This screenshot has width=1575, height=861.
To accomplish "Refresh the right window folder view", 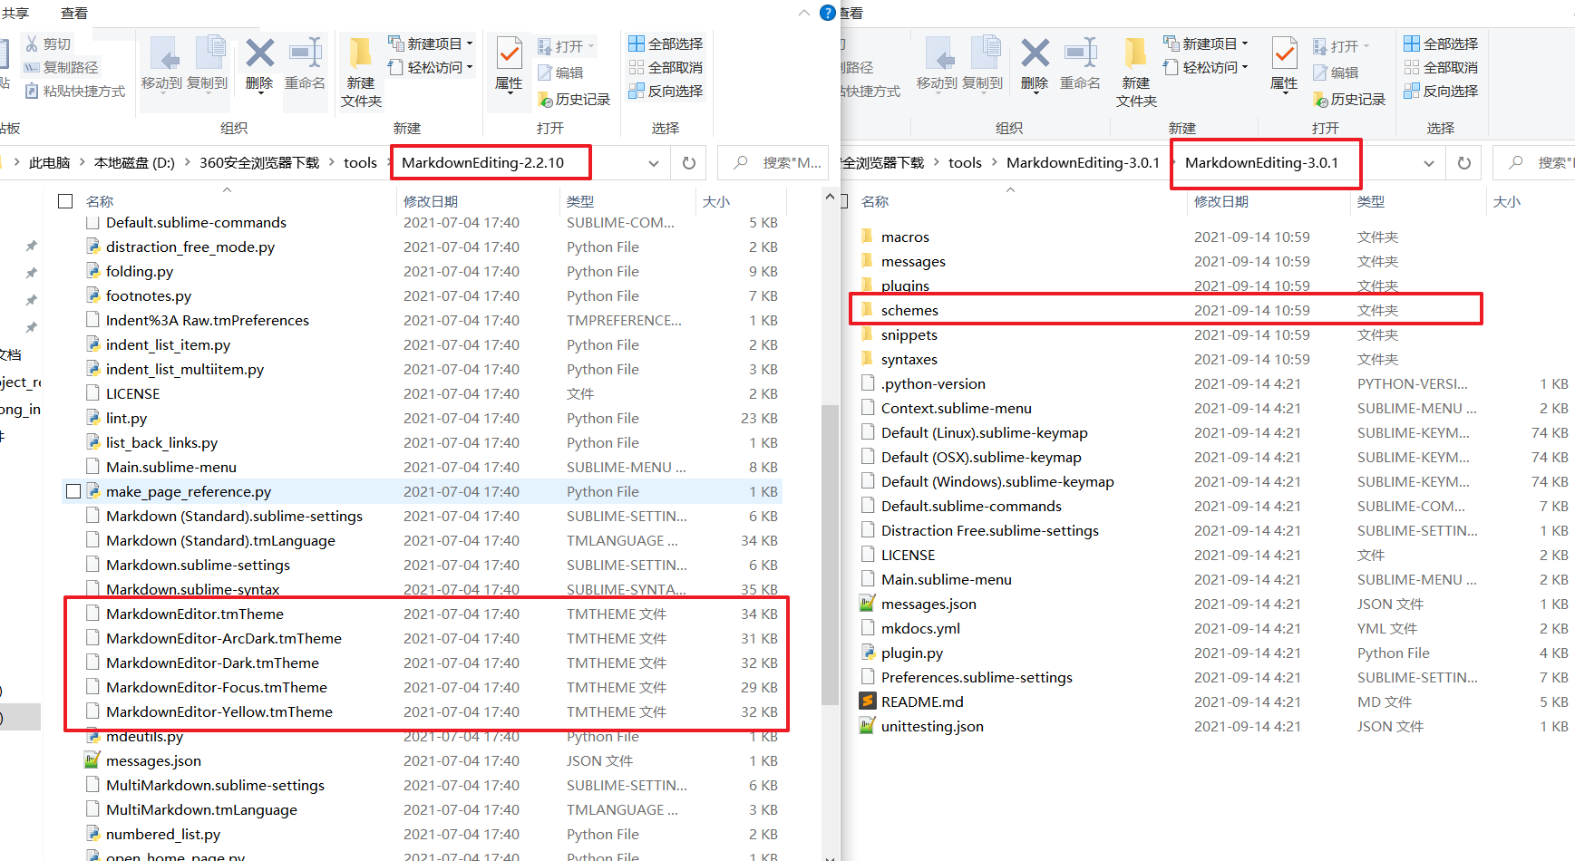I will [x=1464, y=163].
